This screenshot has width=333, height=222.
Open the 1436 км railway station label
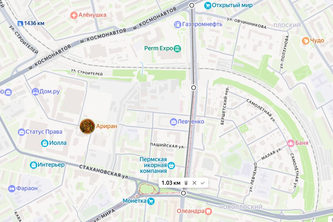[34, 23]
